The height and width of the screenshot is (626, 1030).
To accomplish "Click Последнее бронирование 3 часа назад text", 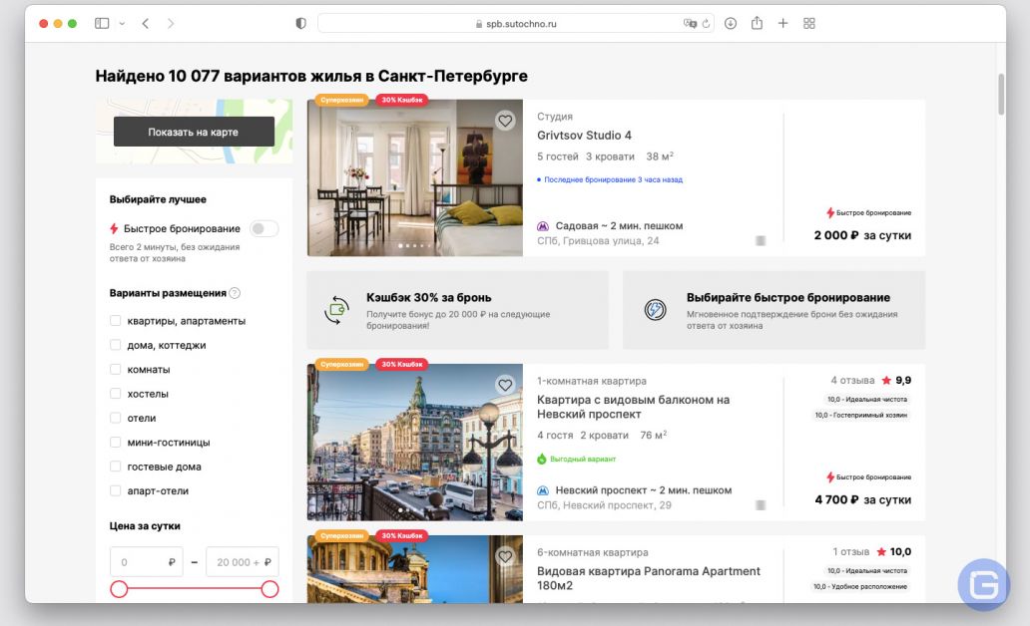I will 614,179.
